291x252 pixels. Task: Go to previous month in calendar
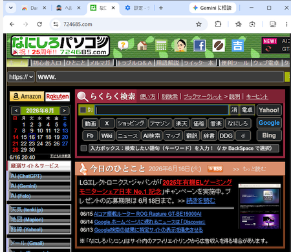tap(16, 110)
